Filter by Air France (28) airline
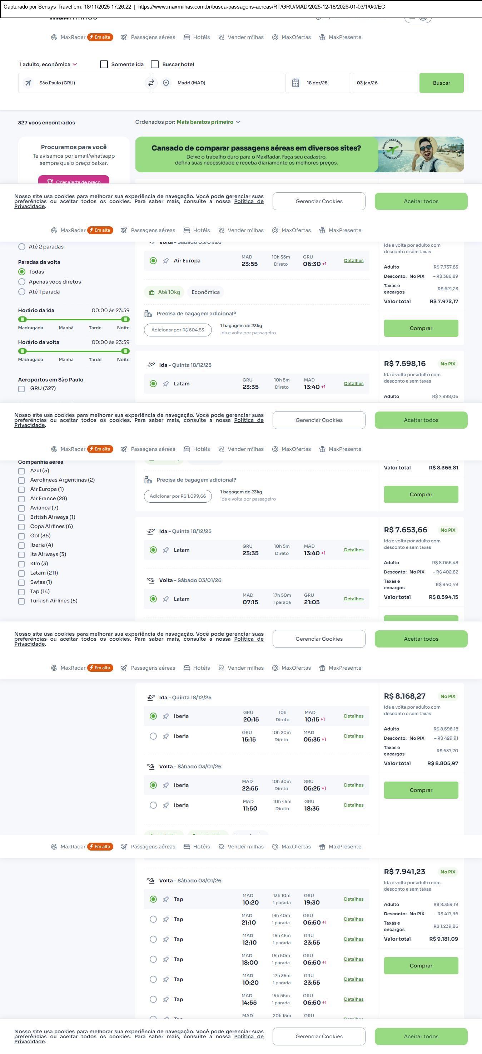This screenshot has height=1054, width=482. click(x=22, y=499)
